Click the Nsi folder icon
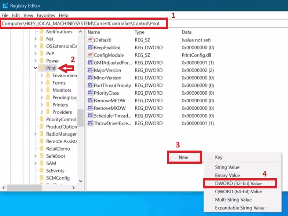 click(x=42, y=39)
